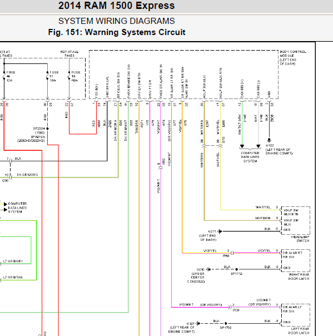This screenshot has width=333, height=336.
Task: Select splice label SP1702
Action: pyautogui.click(x=226, y=328)
